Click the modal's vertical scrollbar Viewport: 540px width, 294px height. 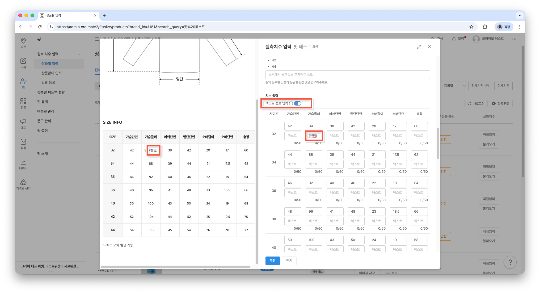pyautogui.click(x=438, y=144)
